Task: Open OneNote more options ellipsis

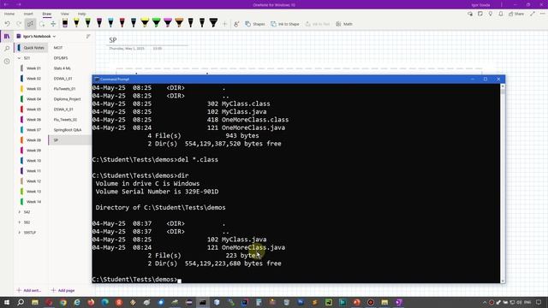Action: coord(542,14)
